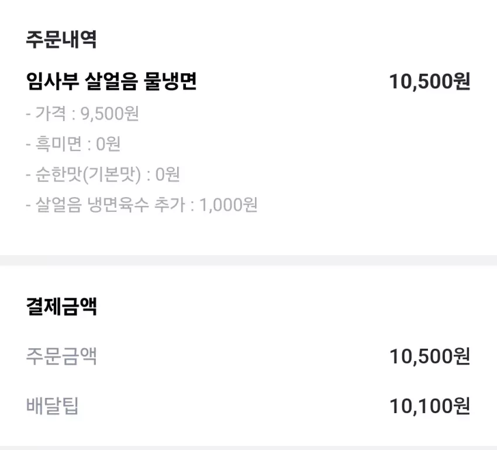Click the 임사부 word in item title
Image resolution: width=497 pixels, height=450 pixels.
pyautogui.click(x=52, y=81)
